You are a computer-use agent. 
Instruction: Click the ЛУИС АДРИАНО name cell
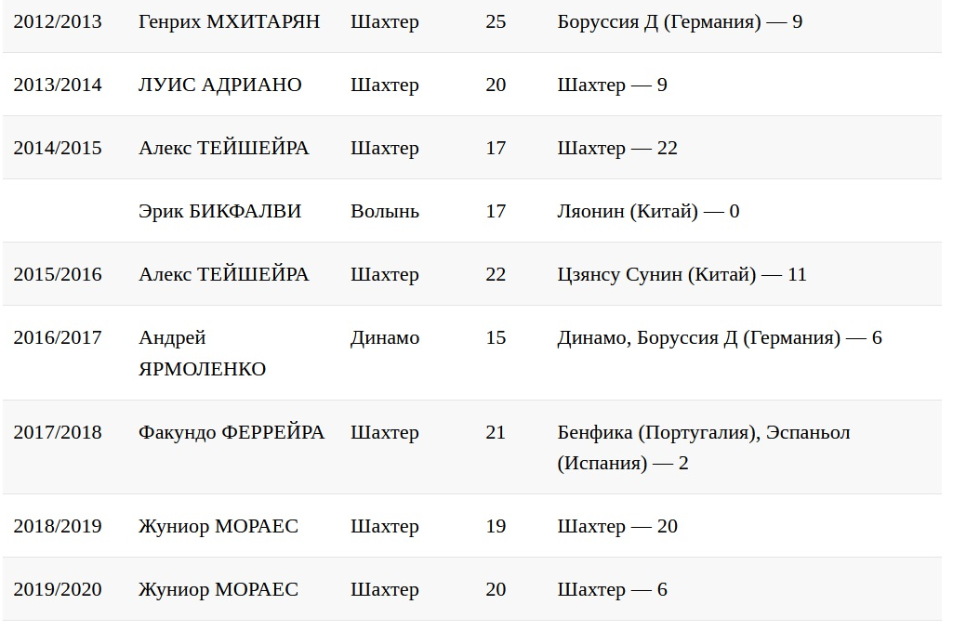[220, 85]
